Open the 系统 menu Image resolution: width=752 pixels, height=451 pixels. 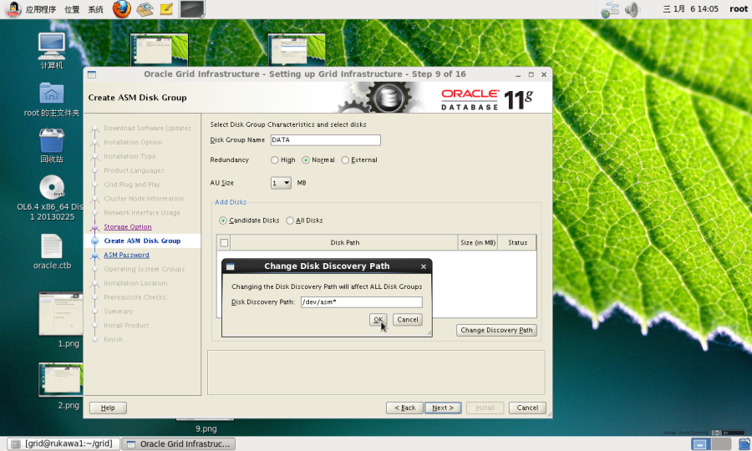(x=95, y=9)
